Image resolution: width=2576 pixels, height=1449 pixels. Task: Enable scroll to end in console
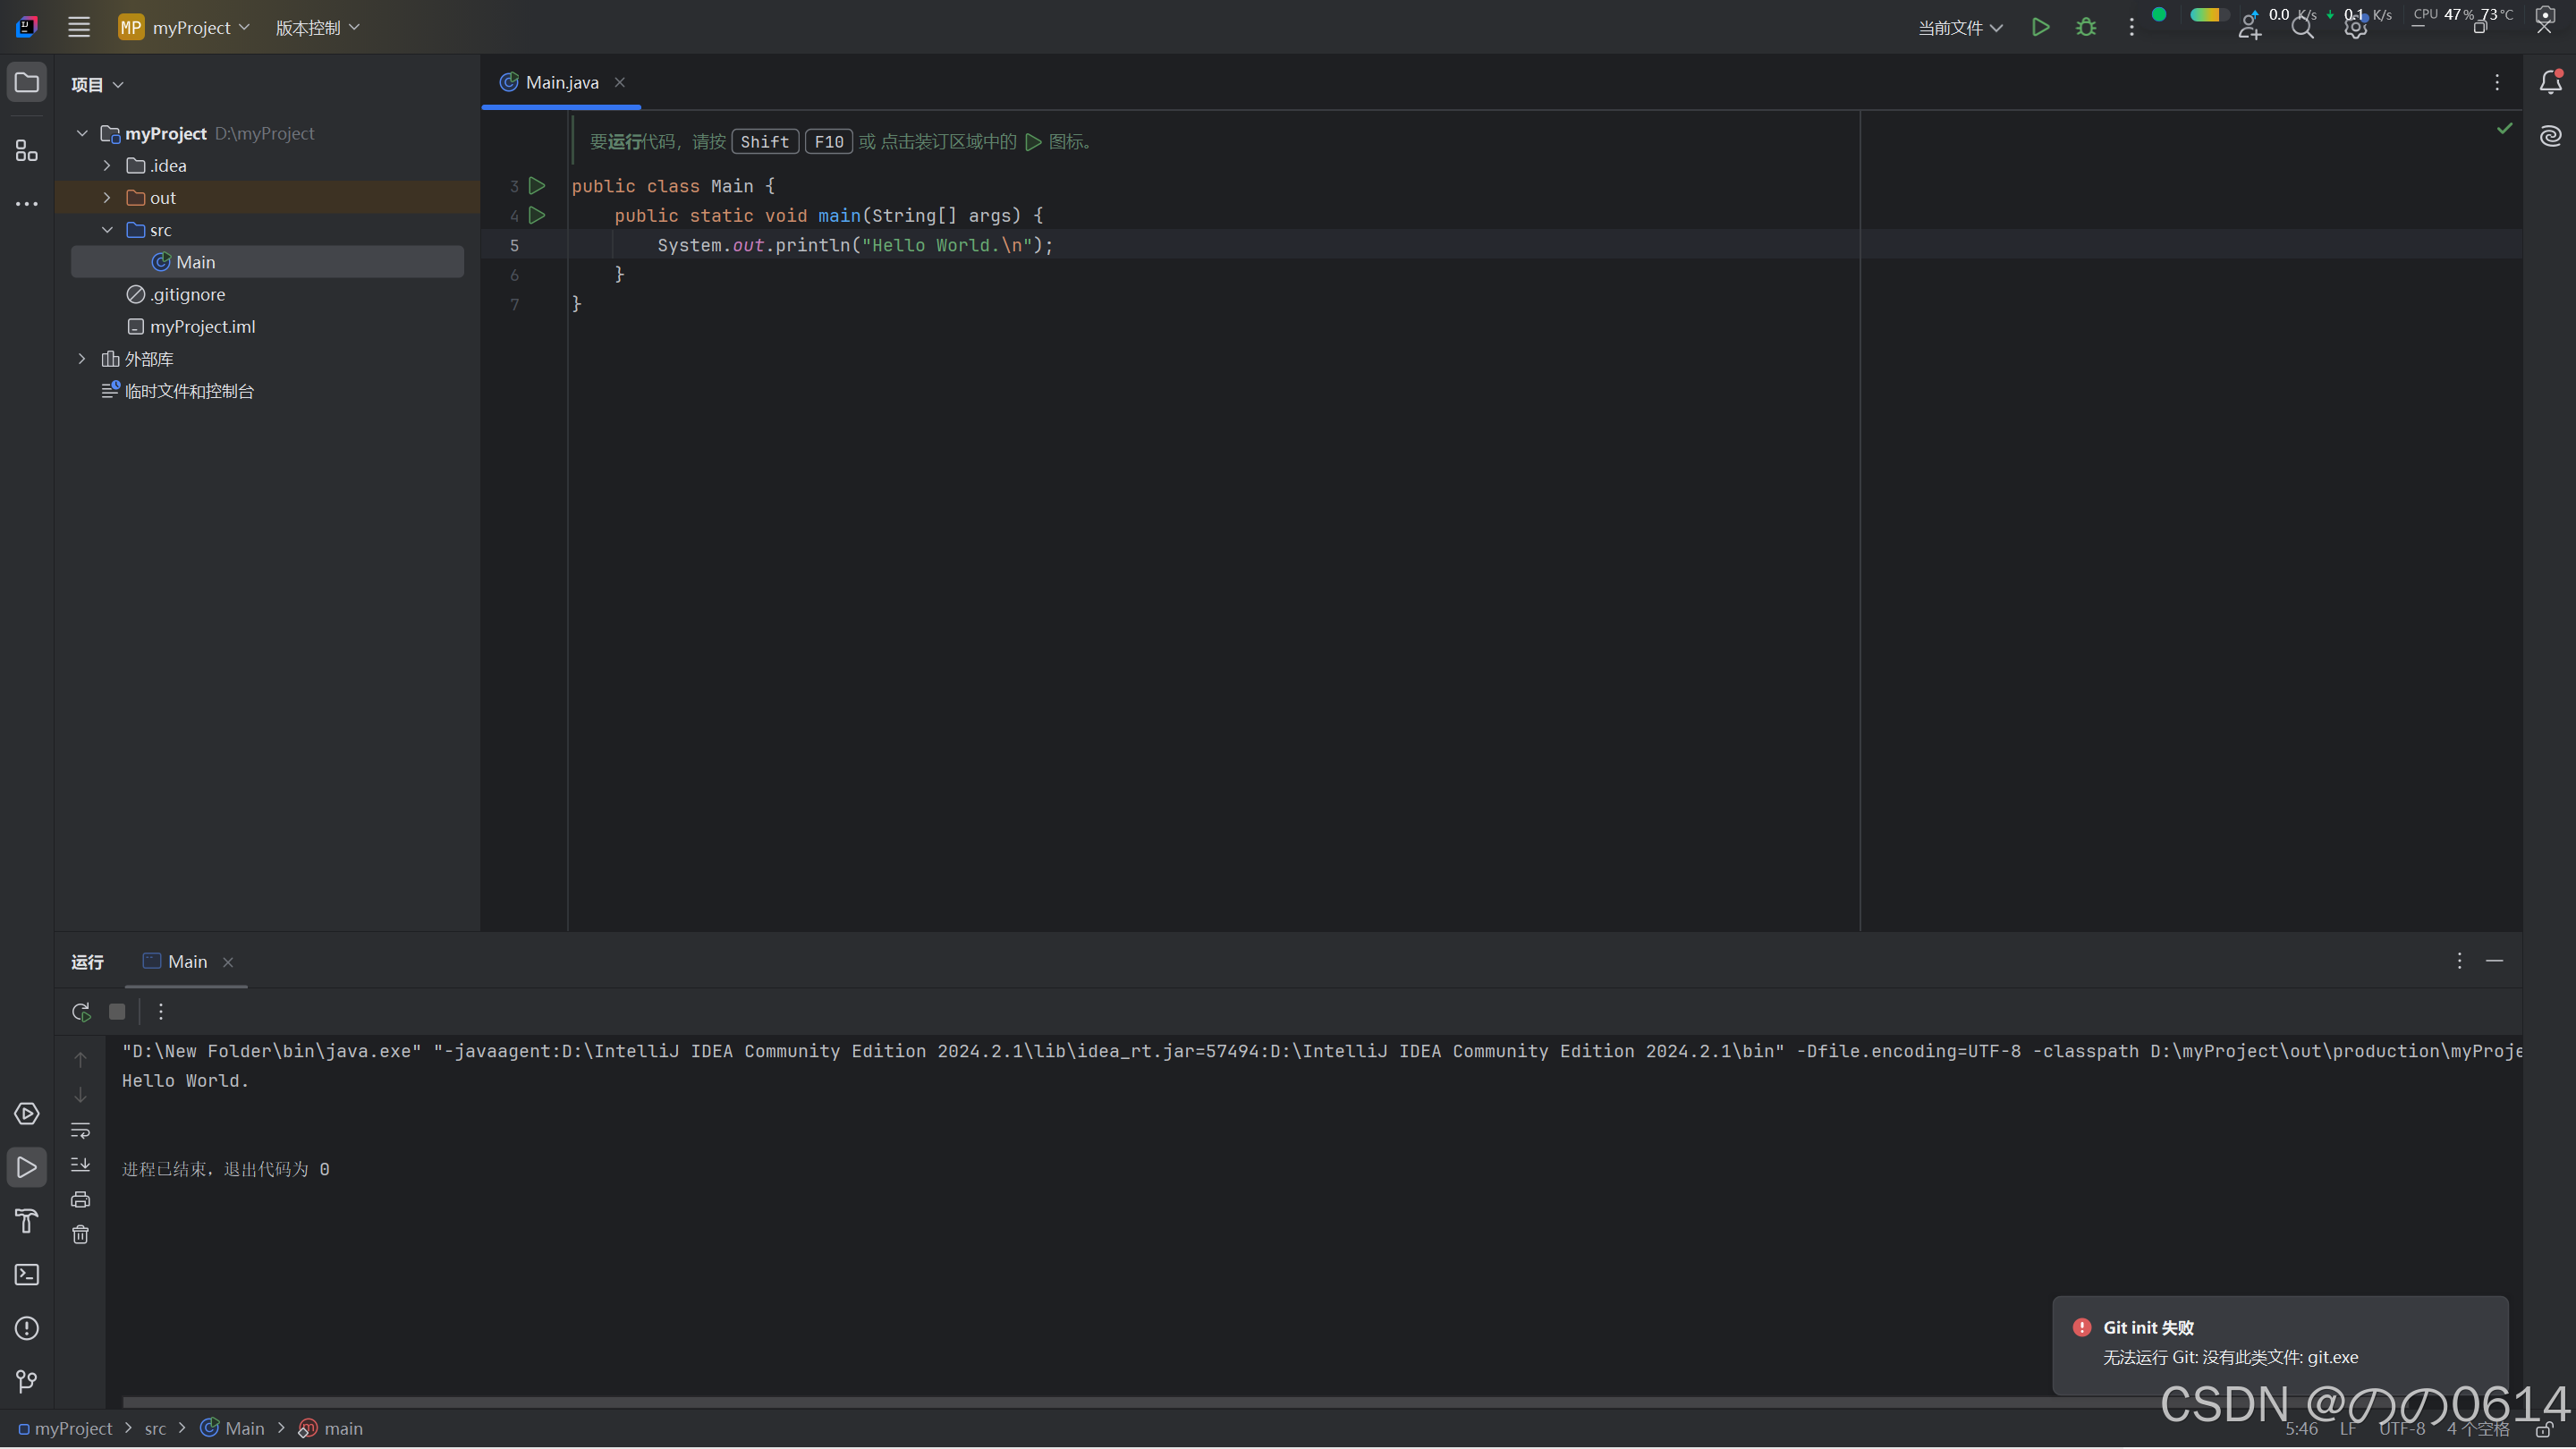(x=80, y=1164)
